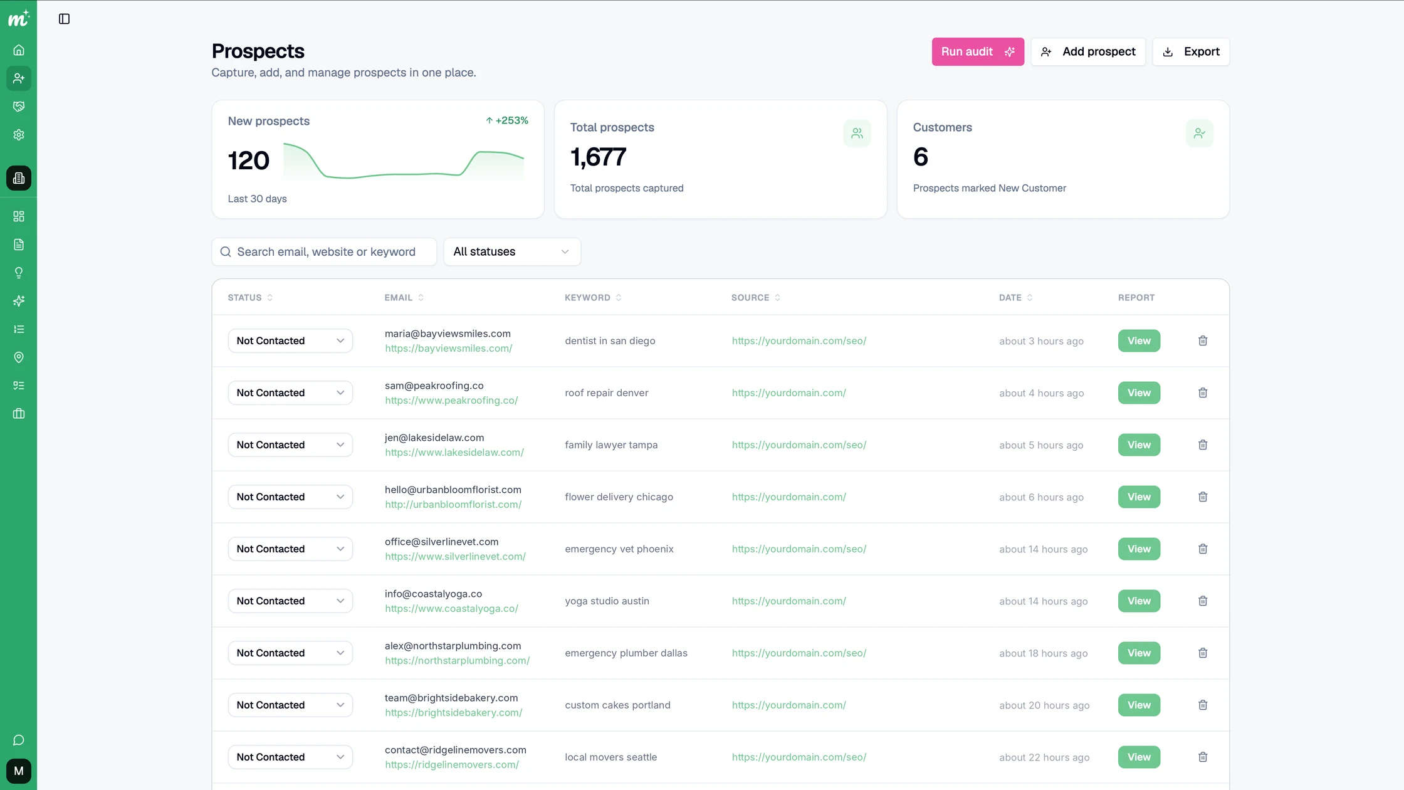Open the document page sidebar icon

pyautogui.click(x=19, y=245)
